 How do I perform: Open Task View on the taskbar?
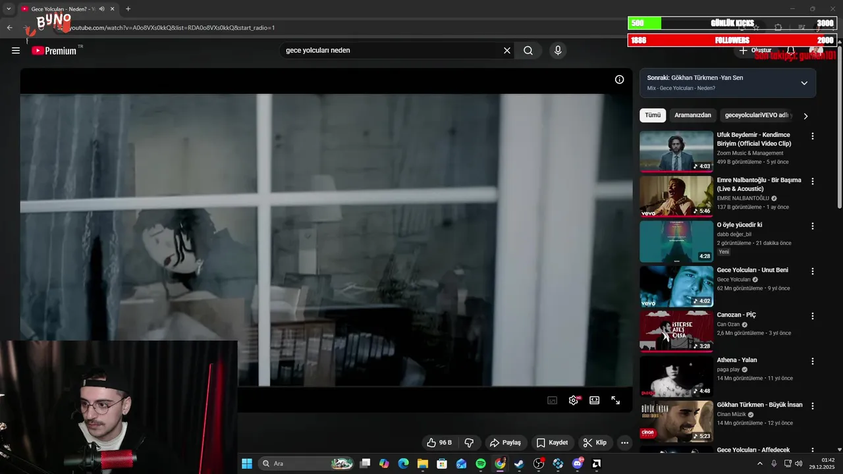365,463
